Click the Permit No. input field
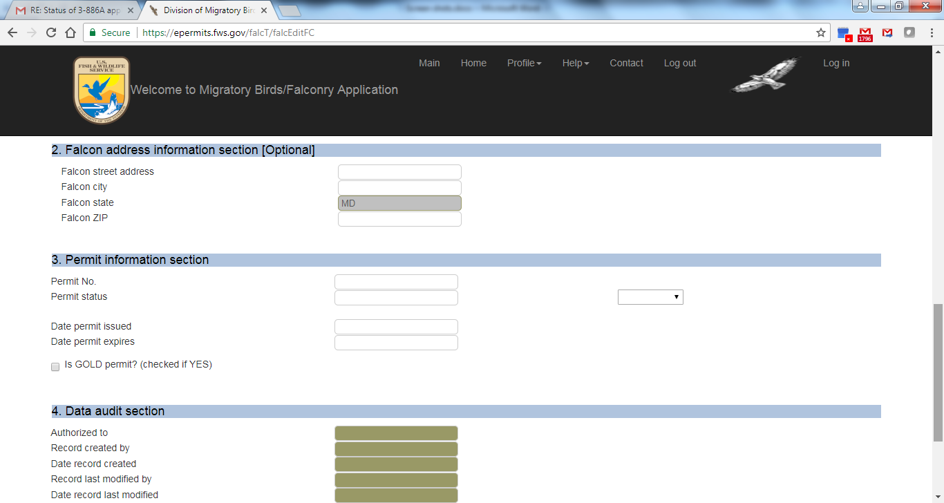 coord(396,282)
